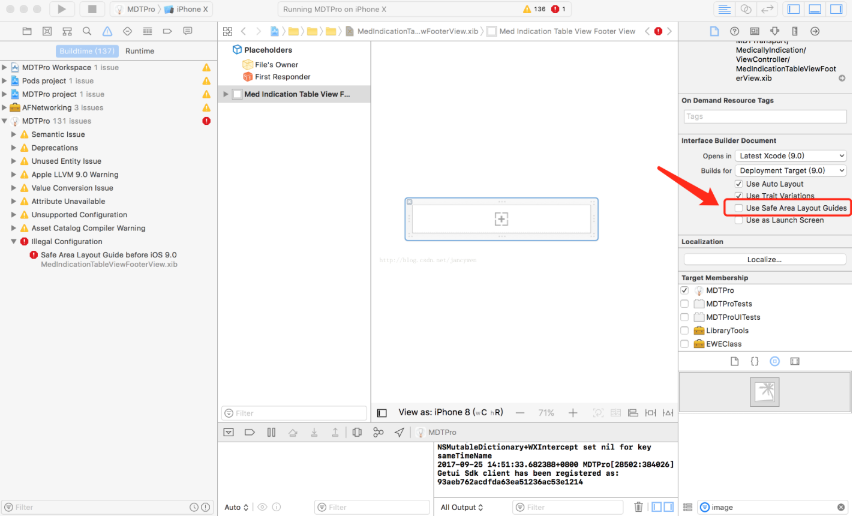Hide the Utilities inspector panel
The width and height of the screenshot is (853, 516).
coord(836,9)
